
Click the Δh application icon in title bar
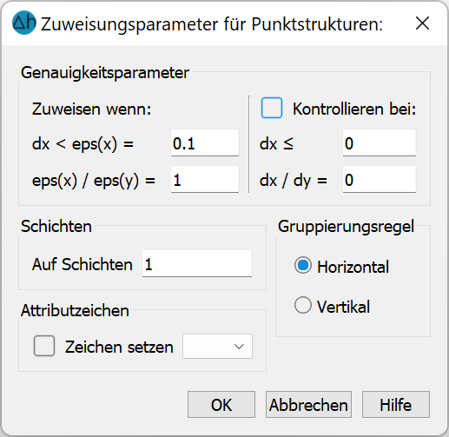pyautogui.click(x=24, y=23)
